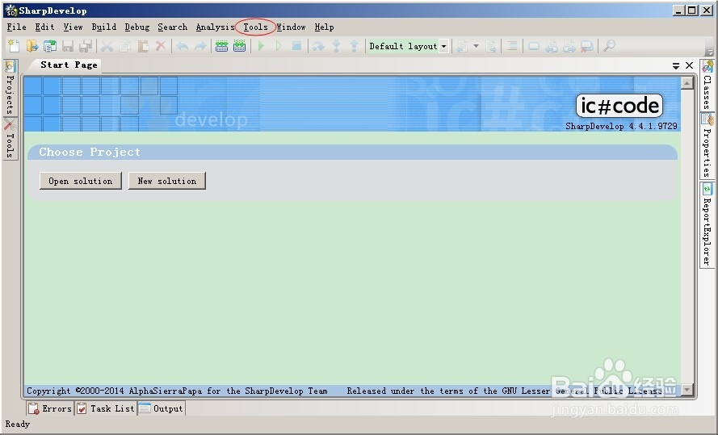The image size is (718, 435).
Task: Click the open file folder icon
Action: tap(32, 46)
